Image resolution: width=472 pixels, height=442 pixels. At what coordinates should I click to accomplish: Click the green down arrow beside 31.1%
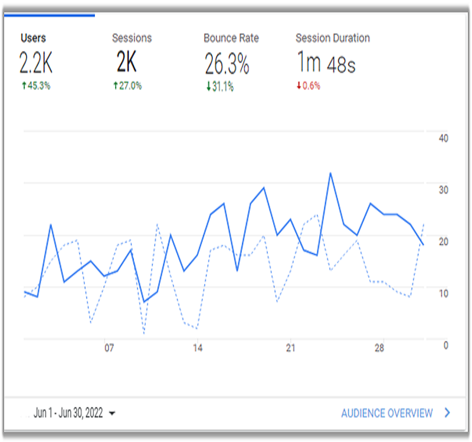point(208,87)
